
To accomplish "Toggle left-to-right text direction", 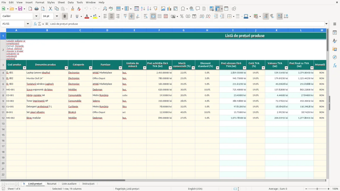I will point(266,16).
